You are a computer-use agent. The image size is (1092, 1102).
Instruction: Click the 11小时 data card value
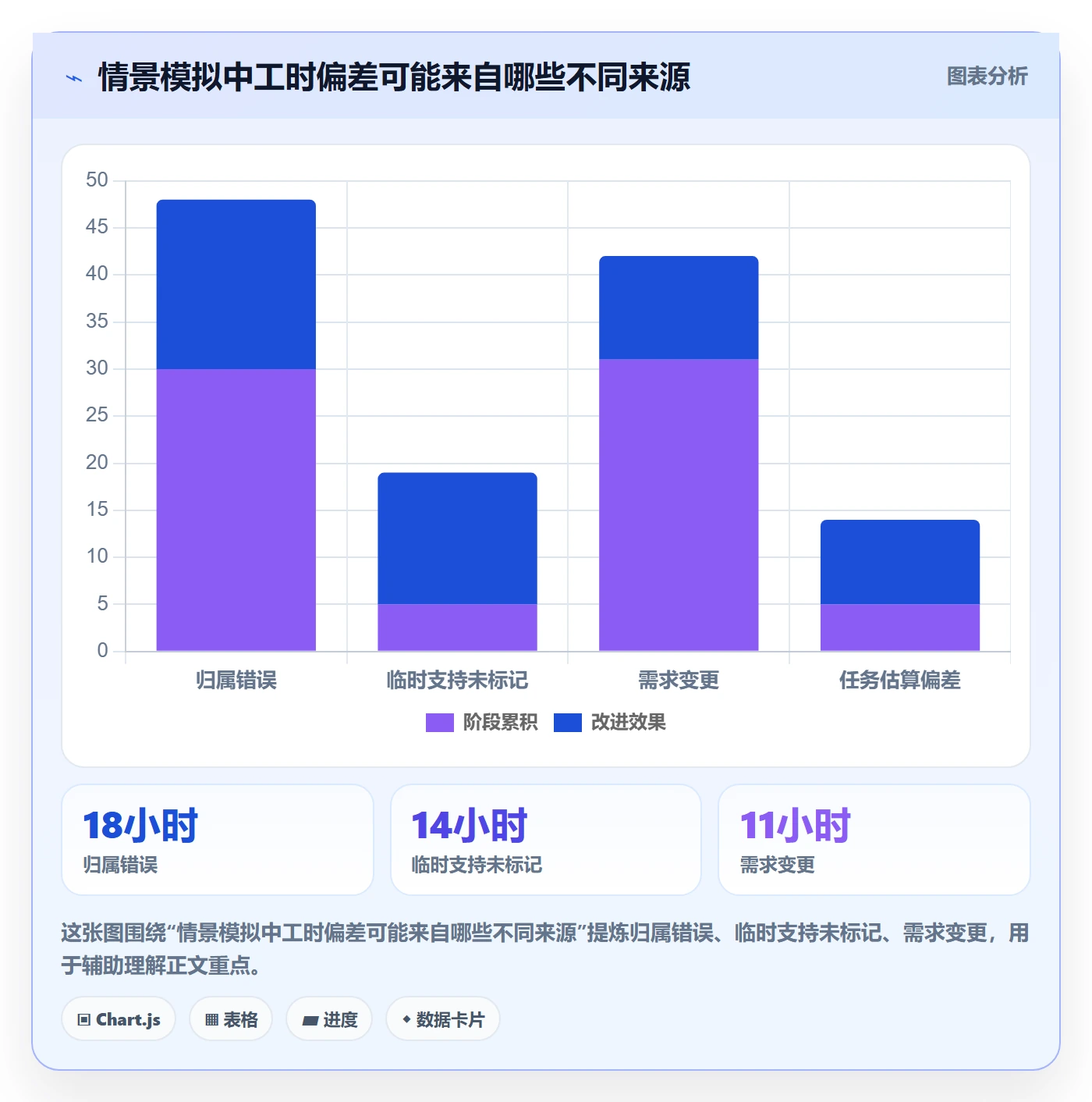[x=795, y=826]
